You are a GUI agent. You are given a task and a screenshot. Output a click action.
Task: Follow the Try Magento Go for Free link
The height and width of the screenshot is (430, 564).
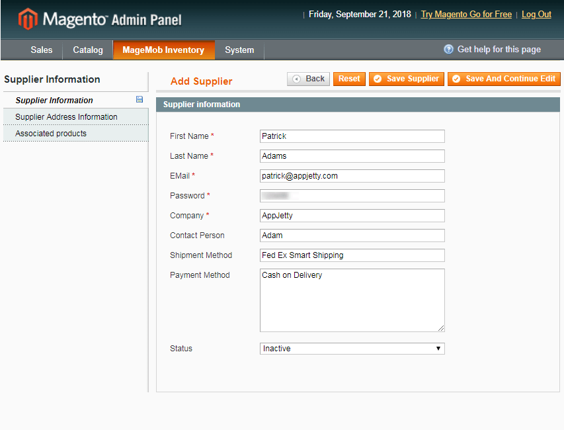[x=466, y=15]
